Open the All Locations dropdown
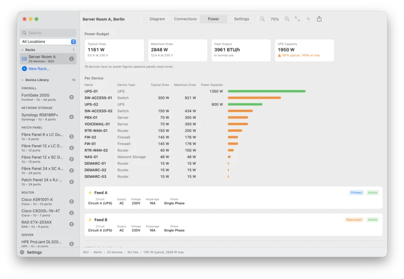 tap(48, 42)
